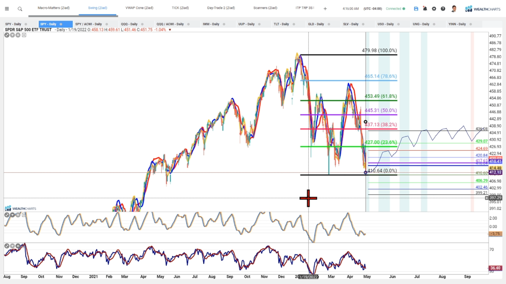
Task: Click the WealthCharts logo in header
Action: tap(483, 9)
